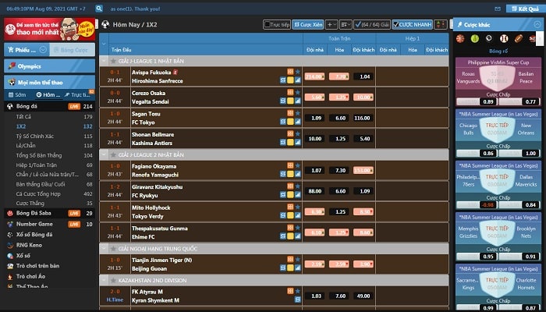Click 0.89 handicap odds for Roxas Vanguards
The image size is (546, 312).
(x=488, y=101)
